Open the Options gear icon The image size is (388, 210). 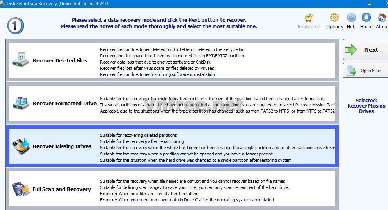tap(334, 18)
